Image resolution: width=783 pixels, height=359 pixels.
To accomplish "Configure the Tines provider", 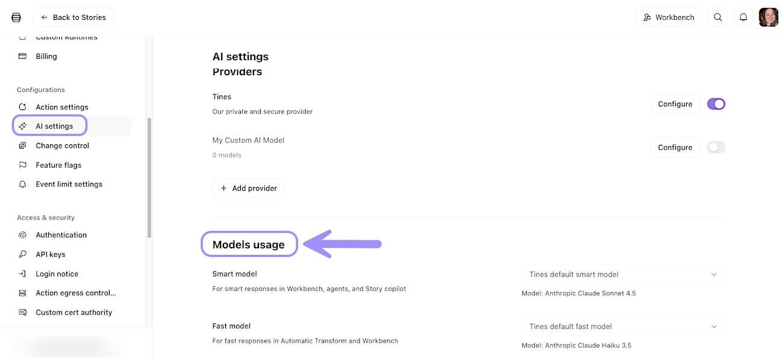I will [x=675, y=104].
